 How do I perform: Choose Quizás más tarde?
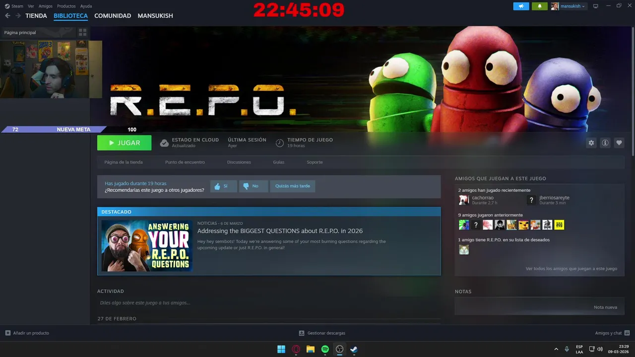[293, 186]
